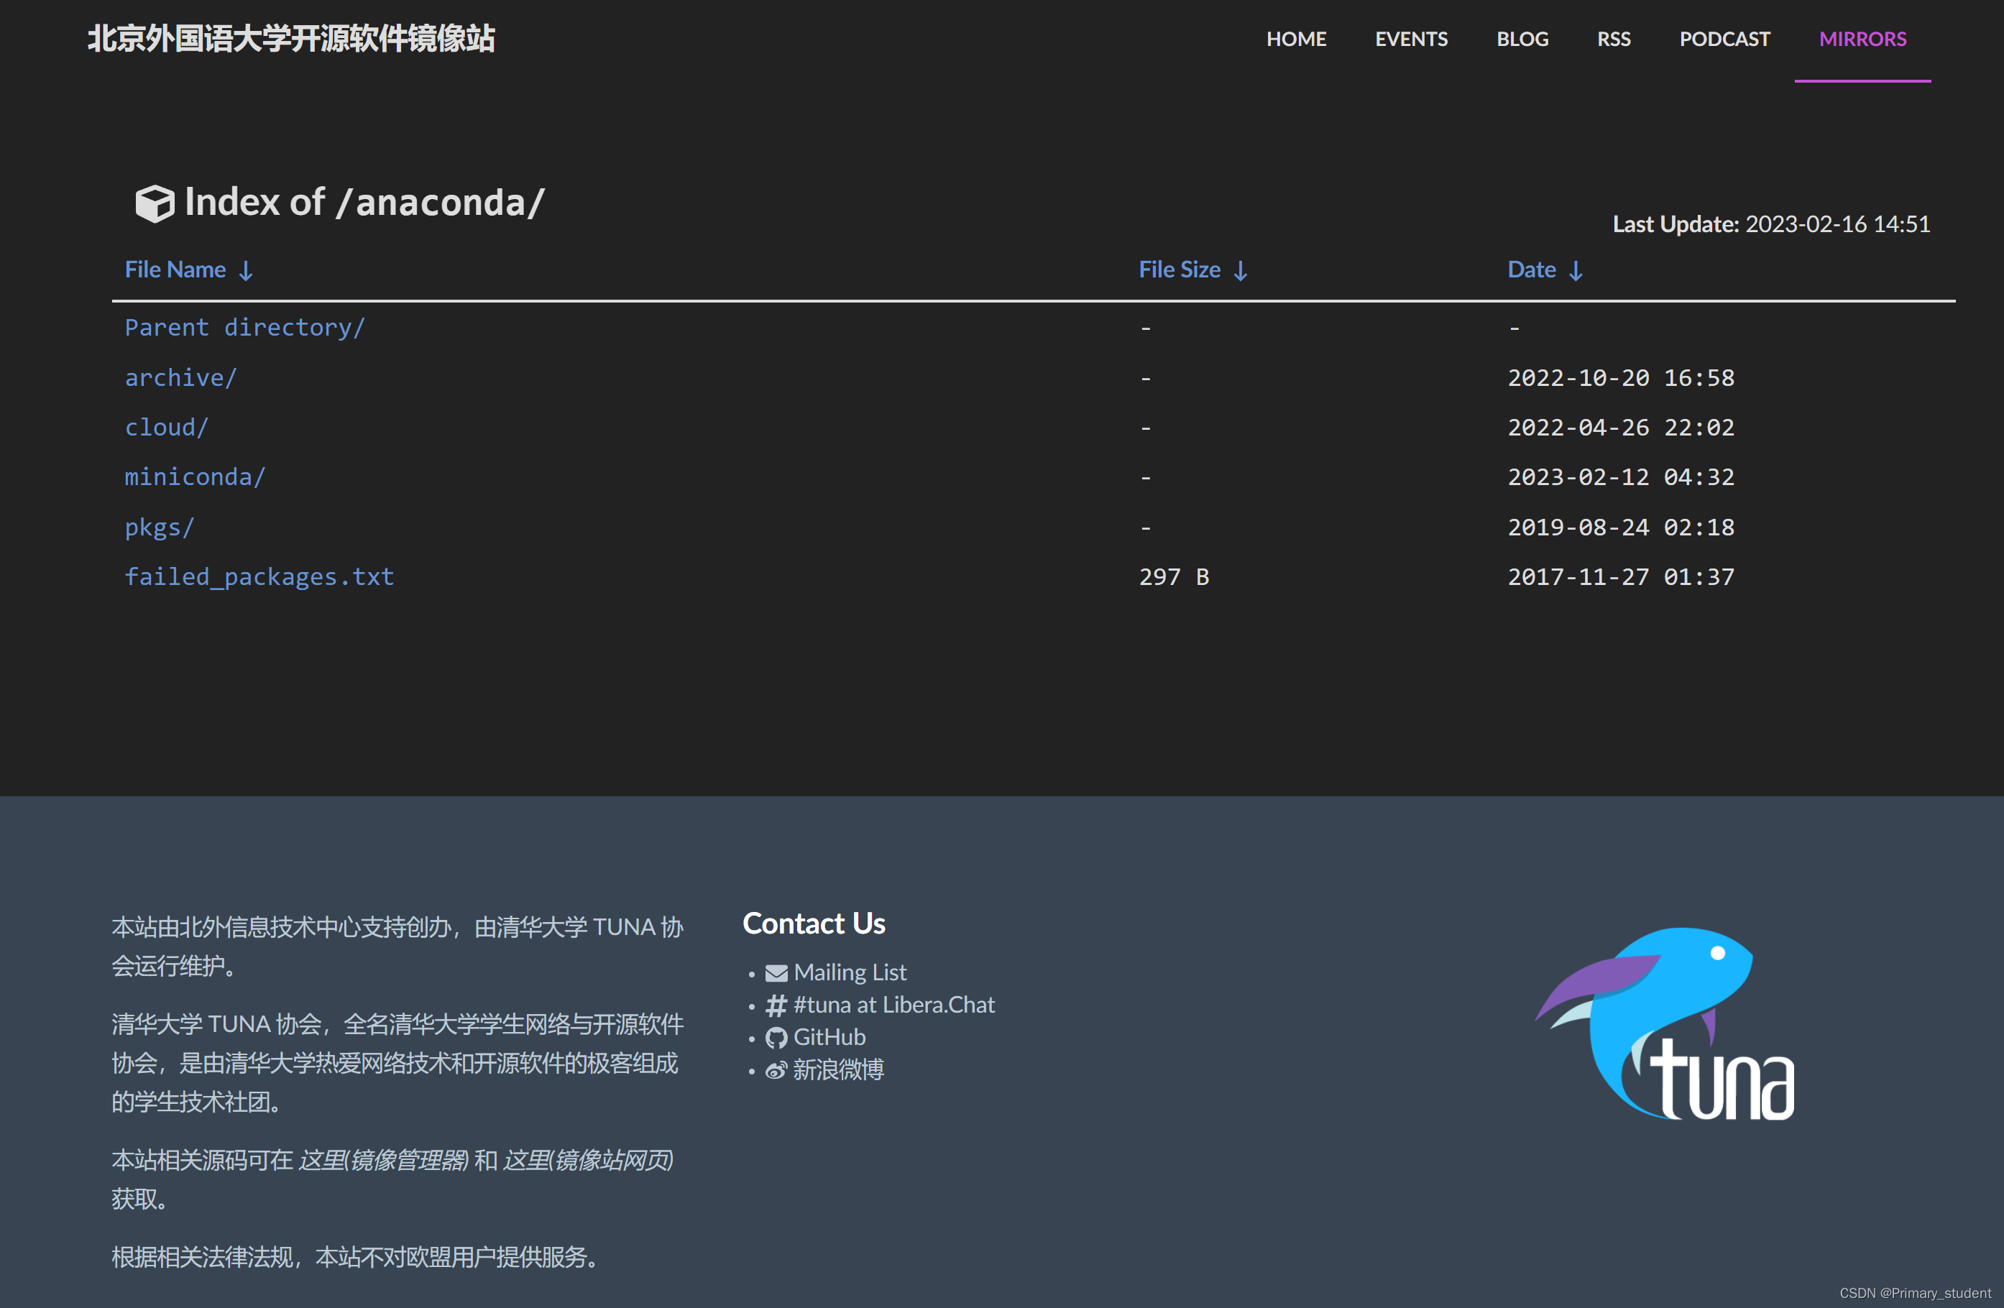Click the GitHub icon under Contact Us
This screenshot has height=1308, width=2004.
point(776,1038)
